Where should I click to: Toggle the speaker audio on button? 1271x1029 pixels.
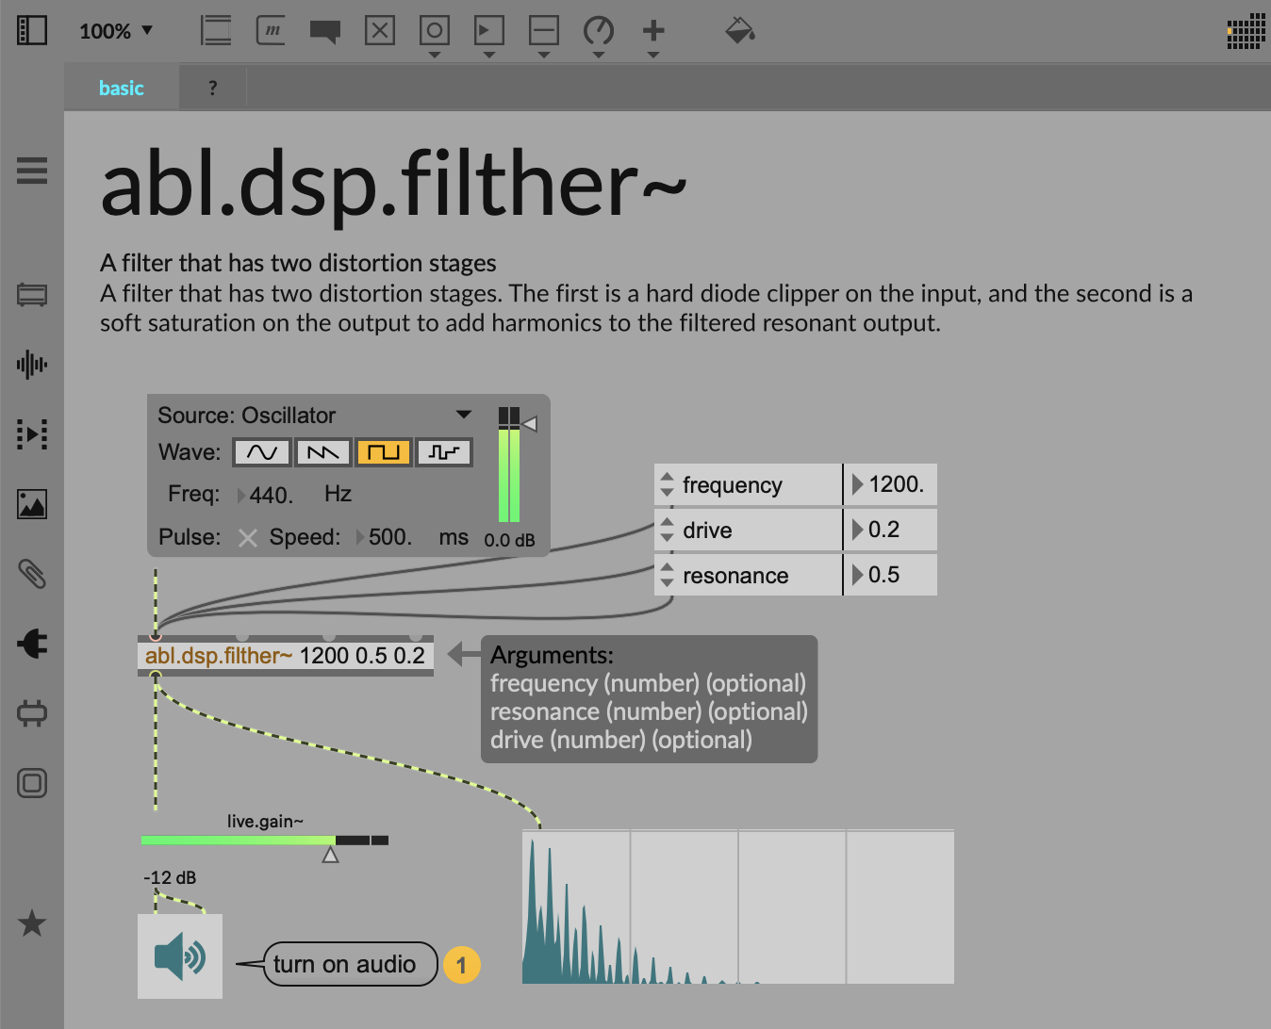[x=180, y=957]
